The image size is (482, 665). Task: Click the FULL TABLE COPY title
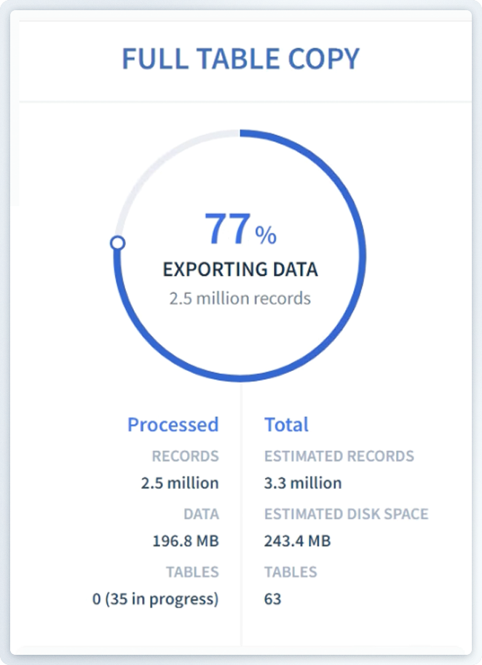240,59
